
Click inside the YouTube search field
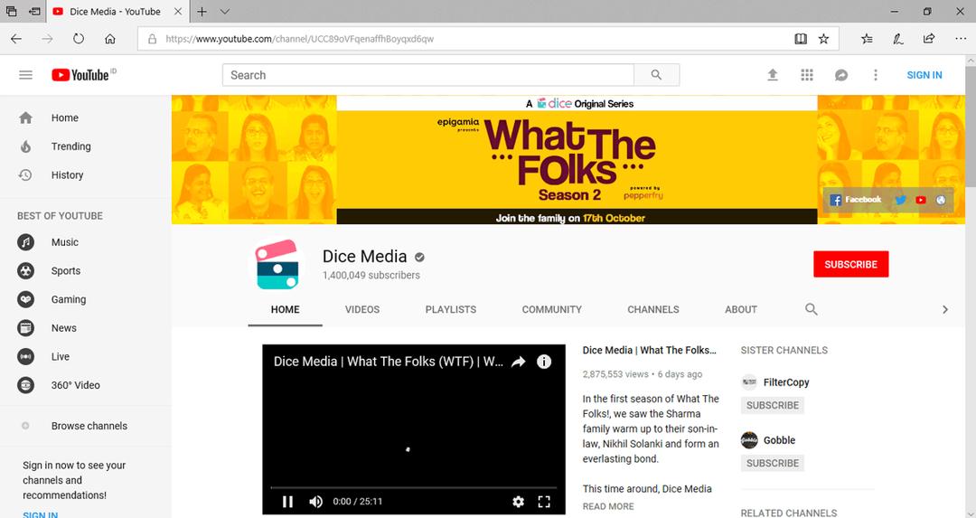click(428, 75)
